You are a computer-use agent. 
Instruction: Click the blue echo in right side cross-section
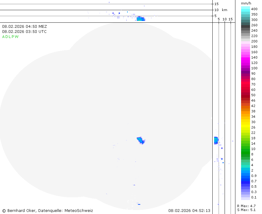[216, 140]
